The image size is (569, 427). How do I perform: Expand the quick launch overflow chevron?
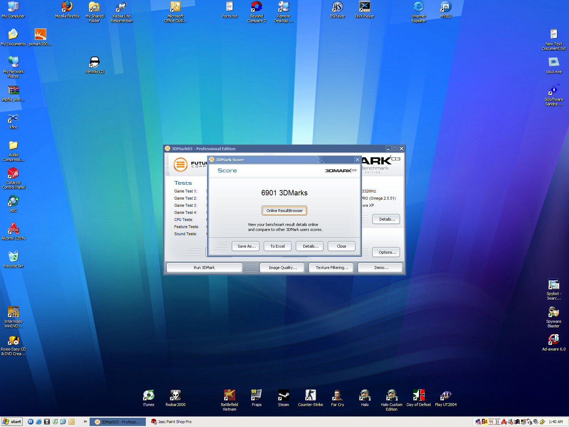[85, 422]
